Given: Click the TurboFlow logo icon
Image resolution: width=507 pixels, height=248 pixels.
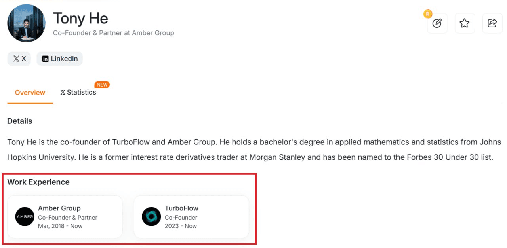Looking at the screenshot, I should point(151,217).
